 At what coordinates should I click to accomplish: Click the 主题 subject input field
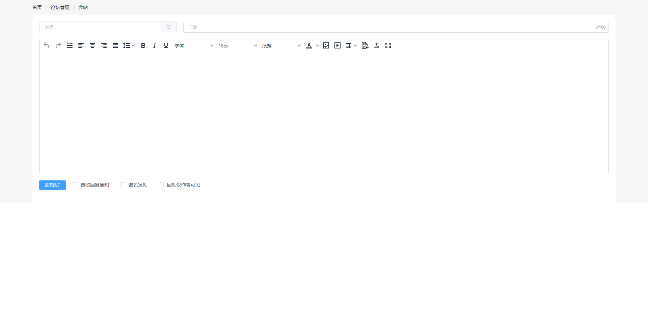click(396, 27)
